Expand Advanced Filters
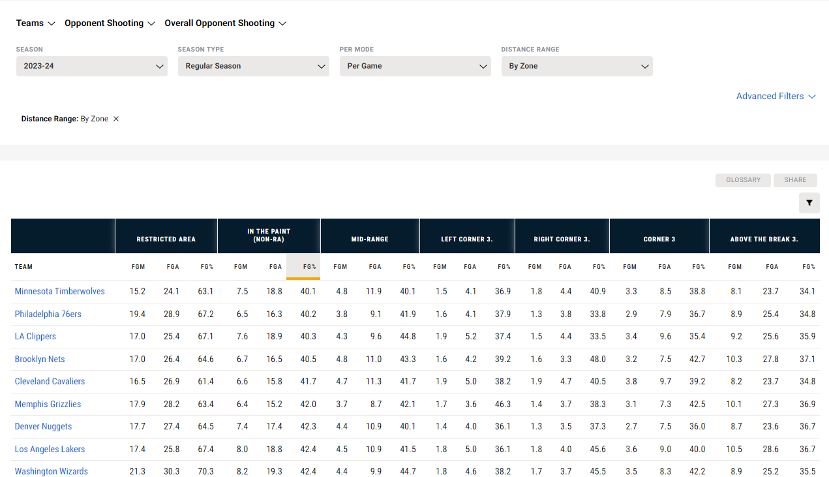Screen dimensions: 829x477 [x=776, y=96]
